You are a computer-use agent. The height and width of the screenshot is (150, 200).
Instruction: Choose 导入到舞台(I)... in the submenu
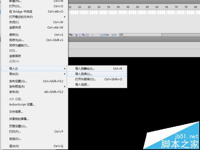click(x=97, y=69)
